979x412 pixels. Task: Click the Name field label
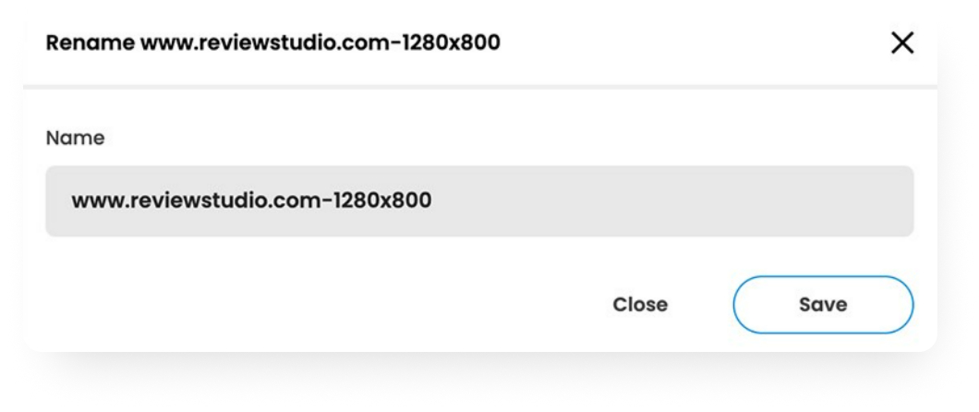point(75,139)
